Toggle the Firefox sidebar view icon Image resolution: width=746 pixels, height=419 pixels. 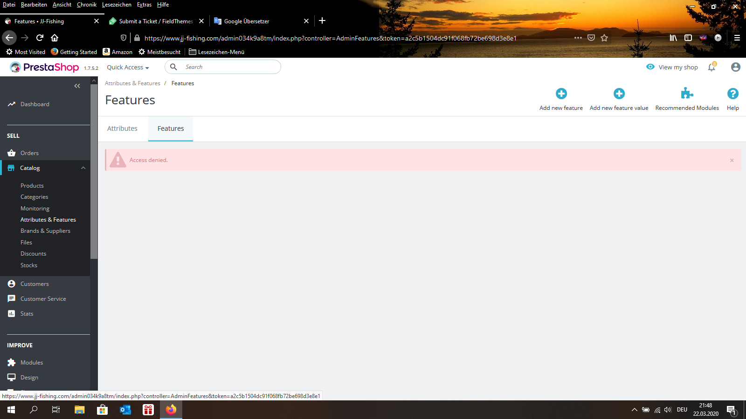[688, 38]
